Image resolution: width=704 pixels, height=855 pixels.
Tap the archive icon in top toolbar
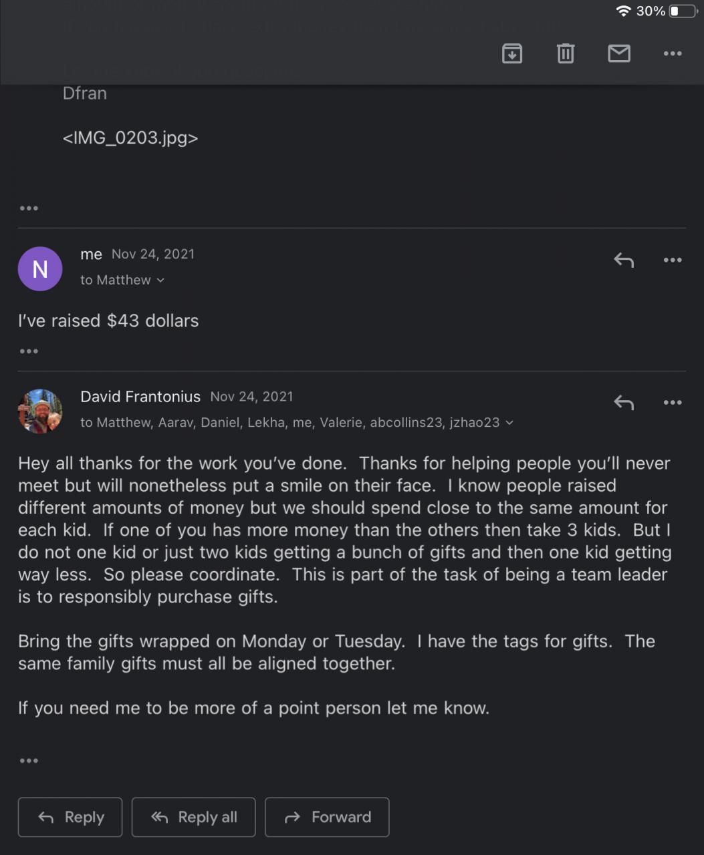coord(512,53)
